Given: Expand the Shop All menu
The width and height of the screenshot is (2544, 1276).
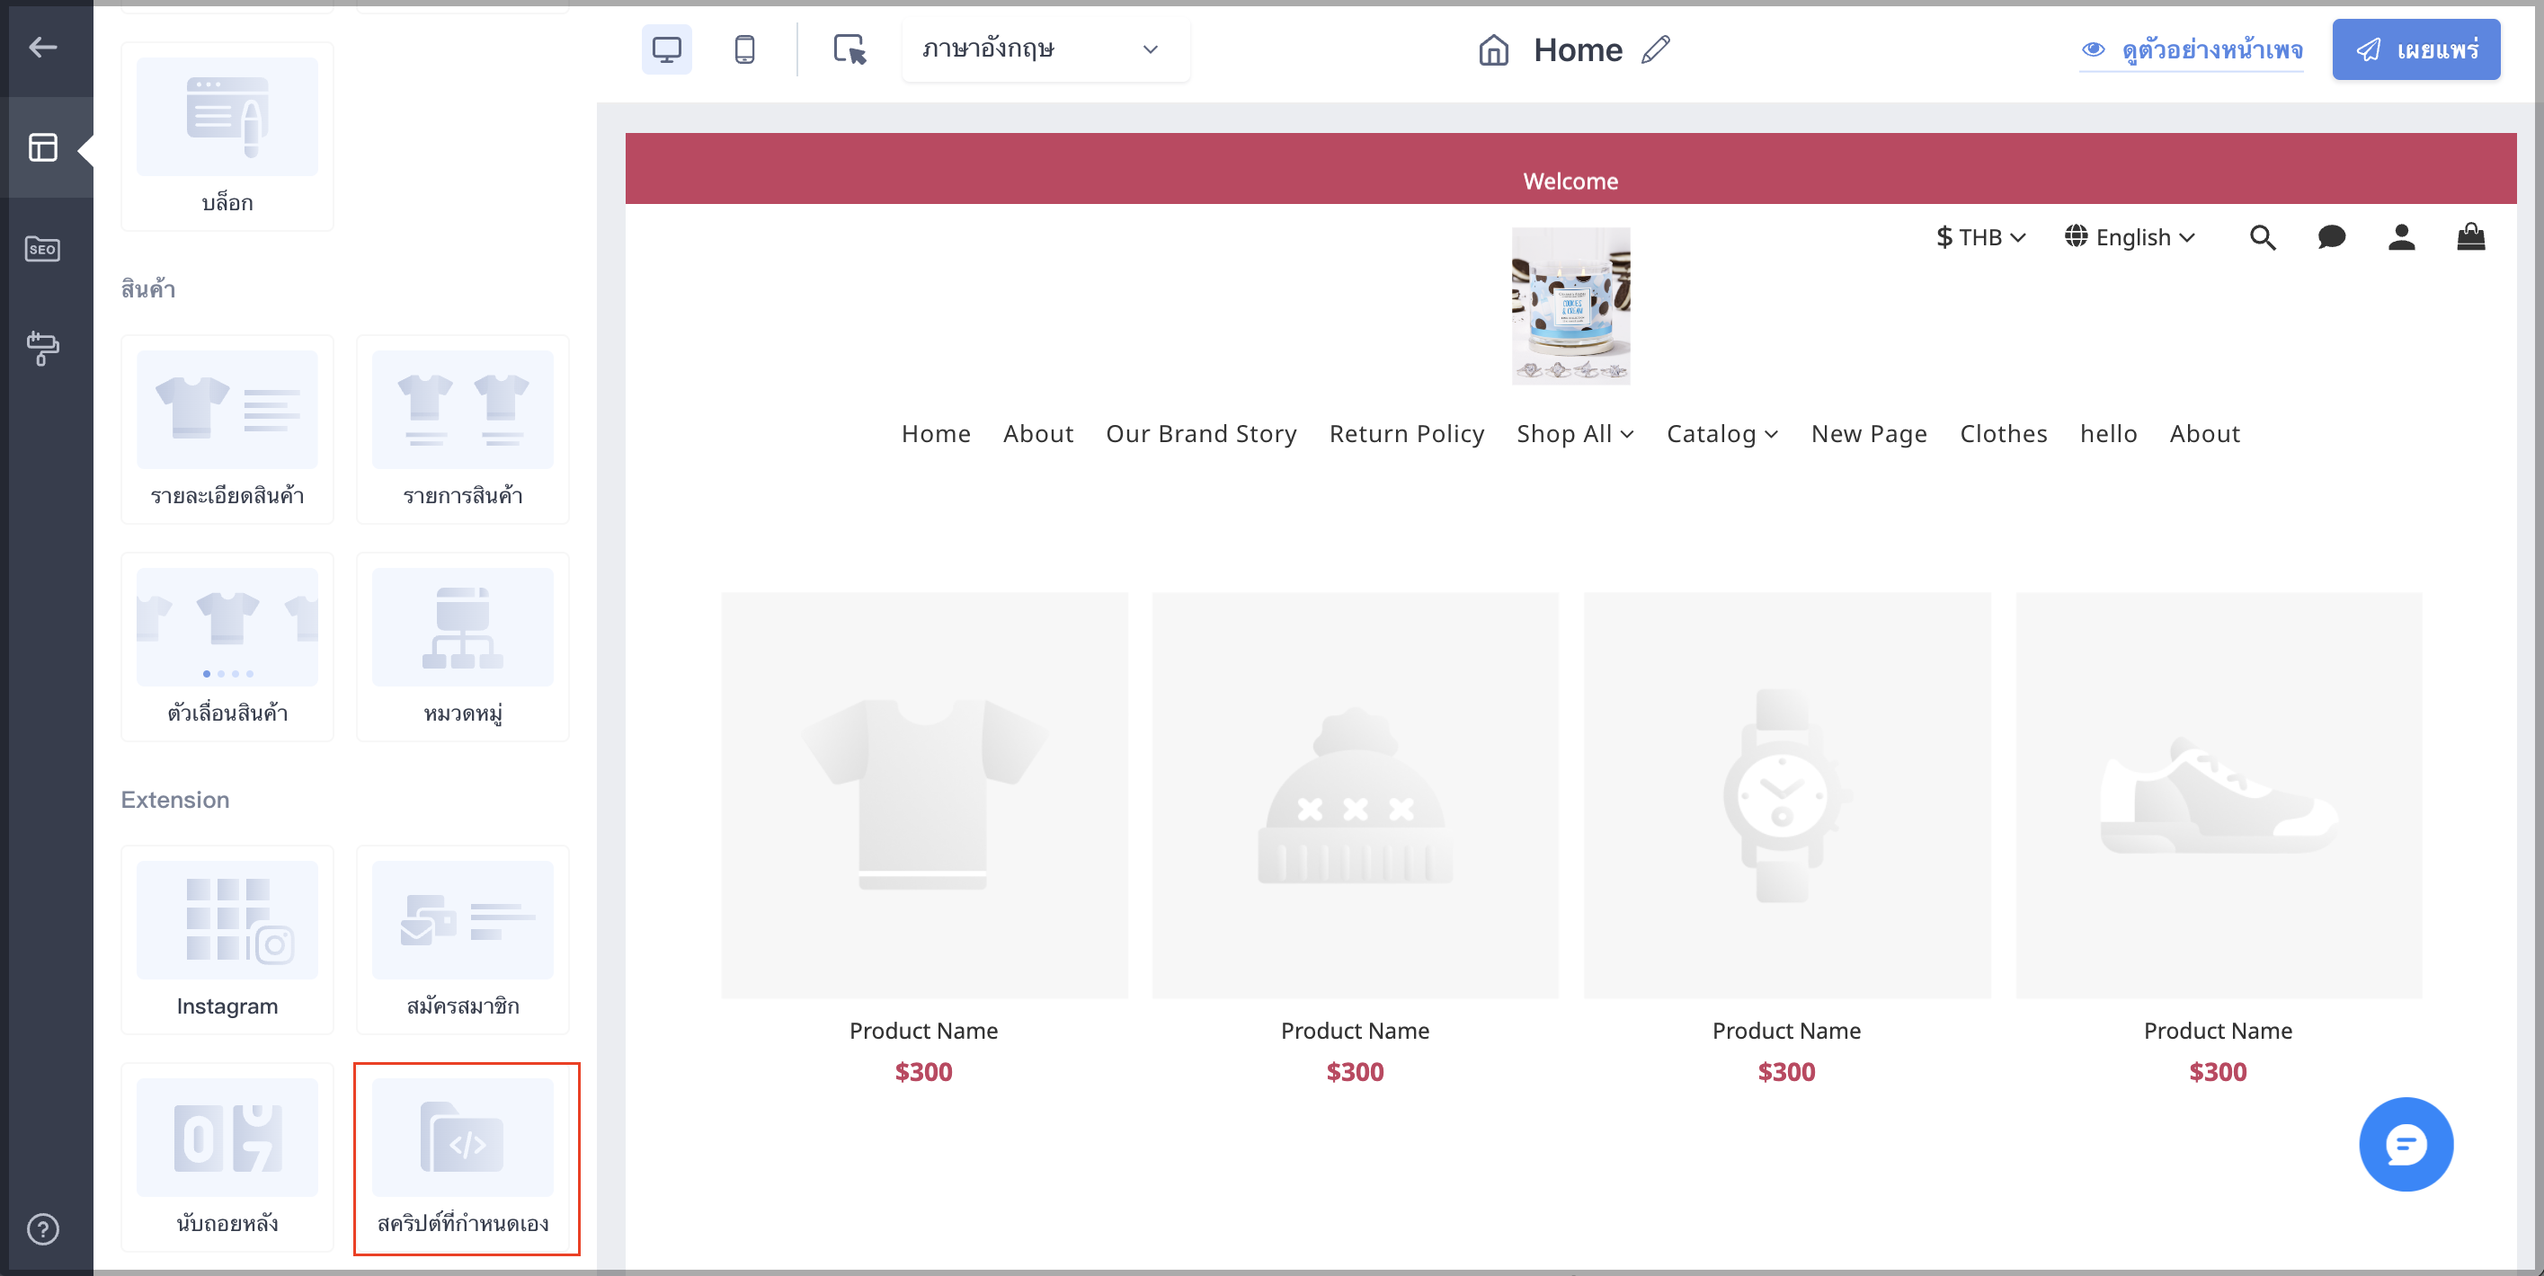Looking at the screenshot, I should coord(1574,433).
